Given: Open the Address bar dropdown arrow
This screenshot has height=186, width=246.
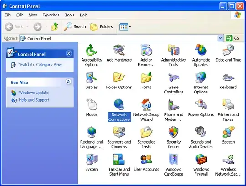Looking at the screenshot, I should (x=220, y=38).
